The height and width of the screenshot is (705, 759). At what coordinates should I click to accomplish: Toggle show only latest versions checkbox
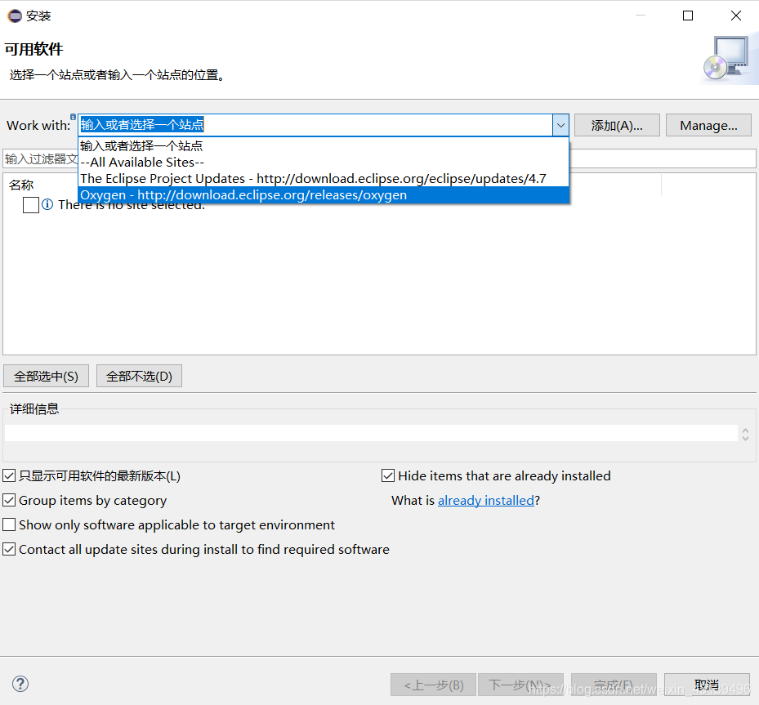(x=9, y=475)
